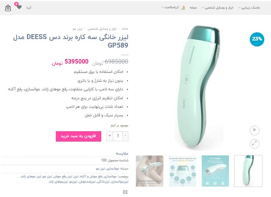This screenshot has height=197, width=271.
Task: Click the خانه breadcrumb link
Action: (x=125, y=29)
